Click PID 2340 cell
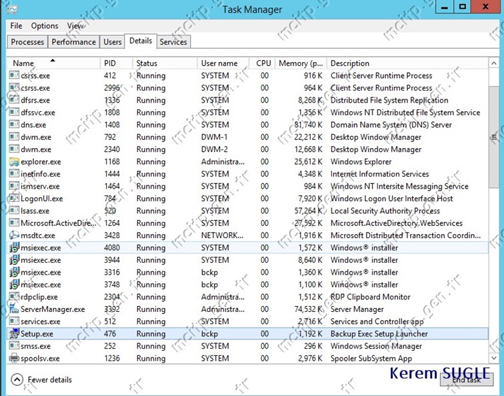 112,149
